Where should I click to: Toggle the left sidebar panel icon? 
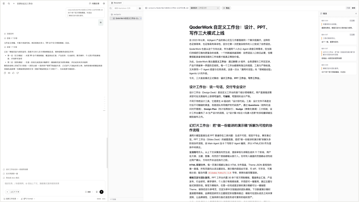[x=4, y=3]
